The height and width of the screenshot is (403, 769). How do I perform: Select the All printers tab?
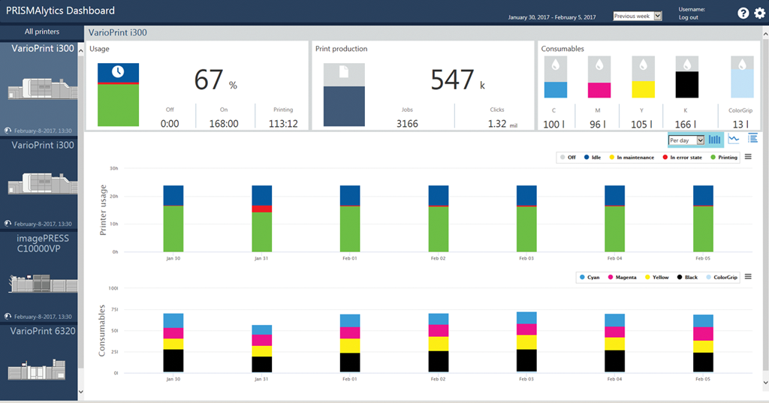pyautogui.click(x=42, y=32)
